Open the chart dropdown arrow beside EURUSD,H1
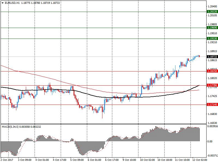 tap(3, 3)
